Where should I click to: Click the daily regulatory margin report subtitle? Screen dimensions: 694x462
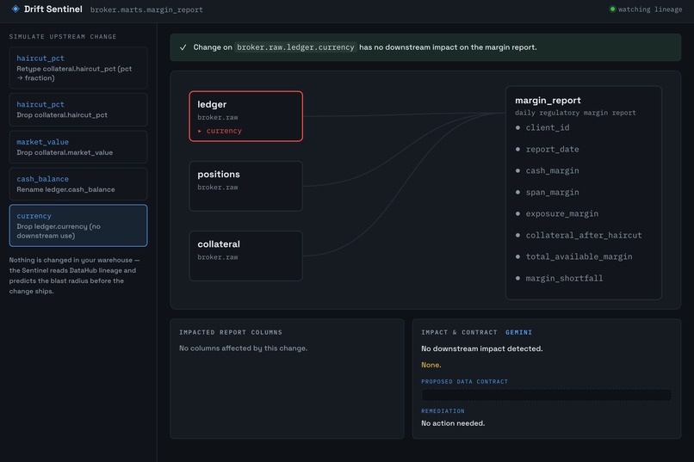tap(575, 113)
